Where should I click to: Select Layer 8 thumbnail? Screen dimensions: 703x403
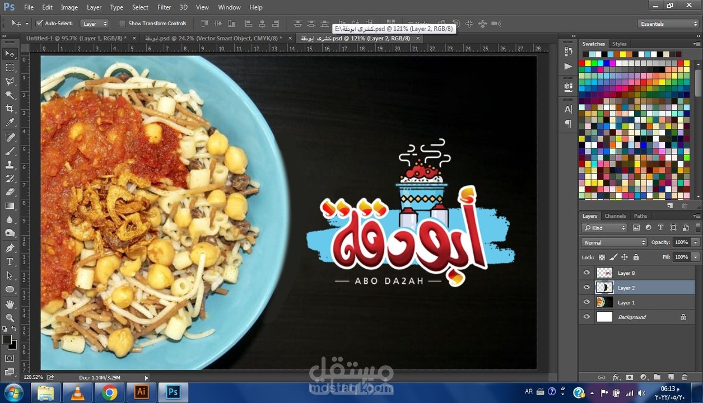(x=604, y=273)
